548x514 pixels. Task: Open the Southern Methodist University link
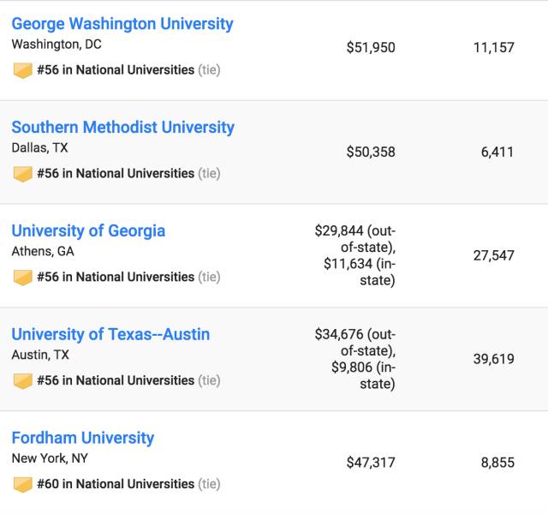tap(122, 128)
